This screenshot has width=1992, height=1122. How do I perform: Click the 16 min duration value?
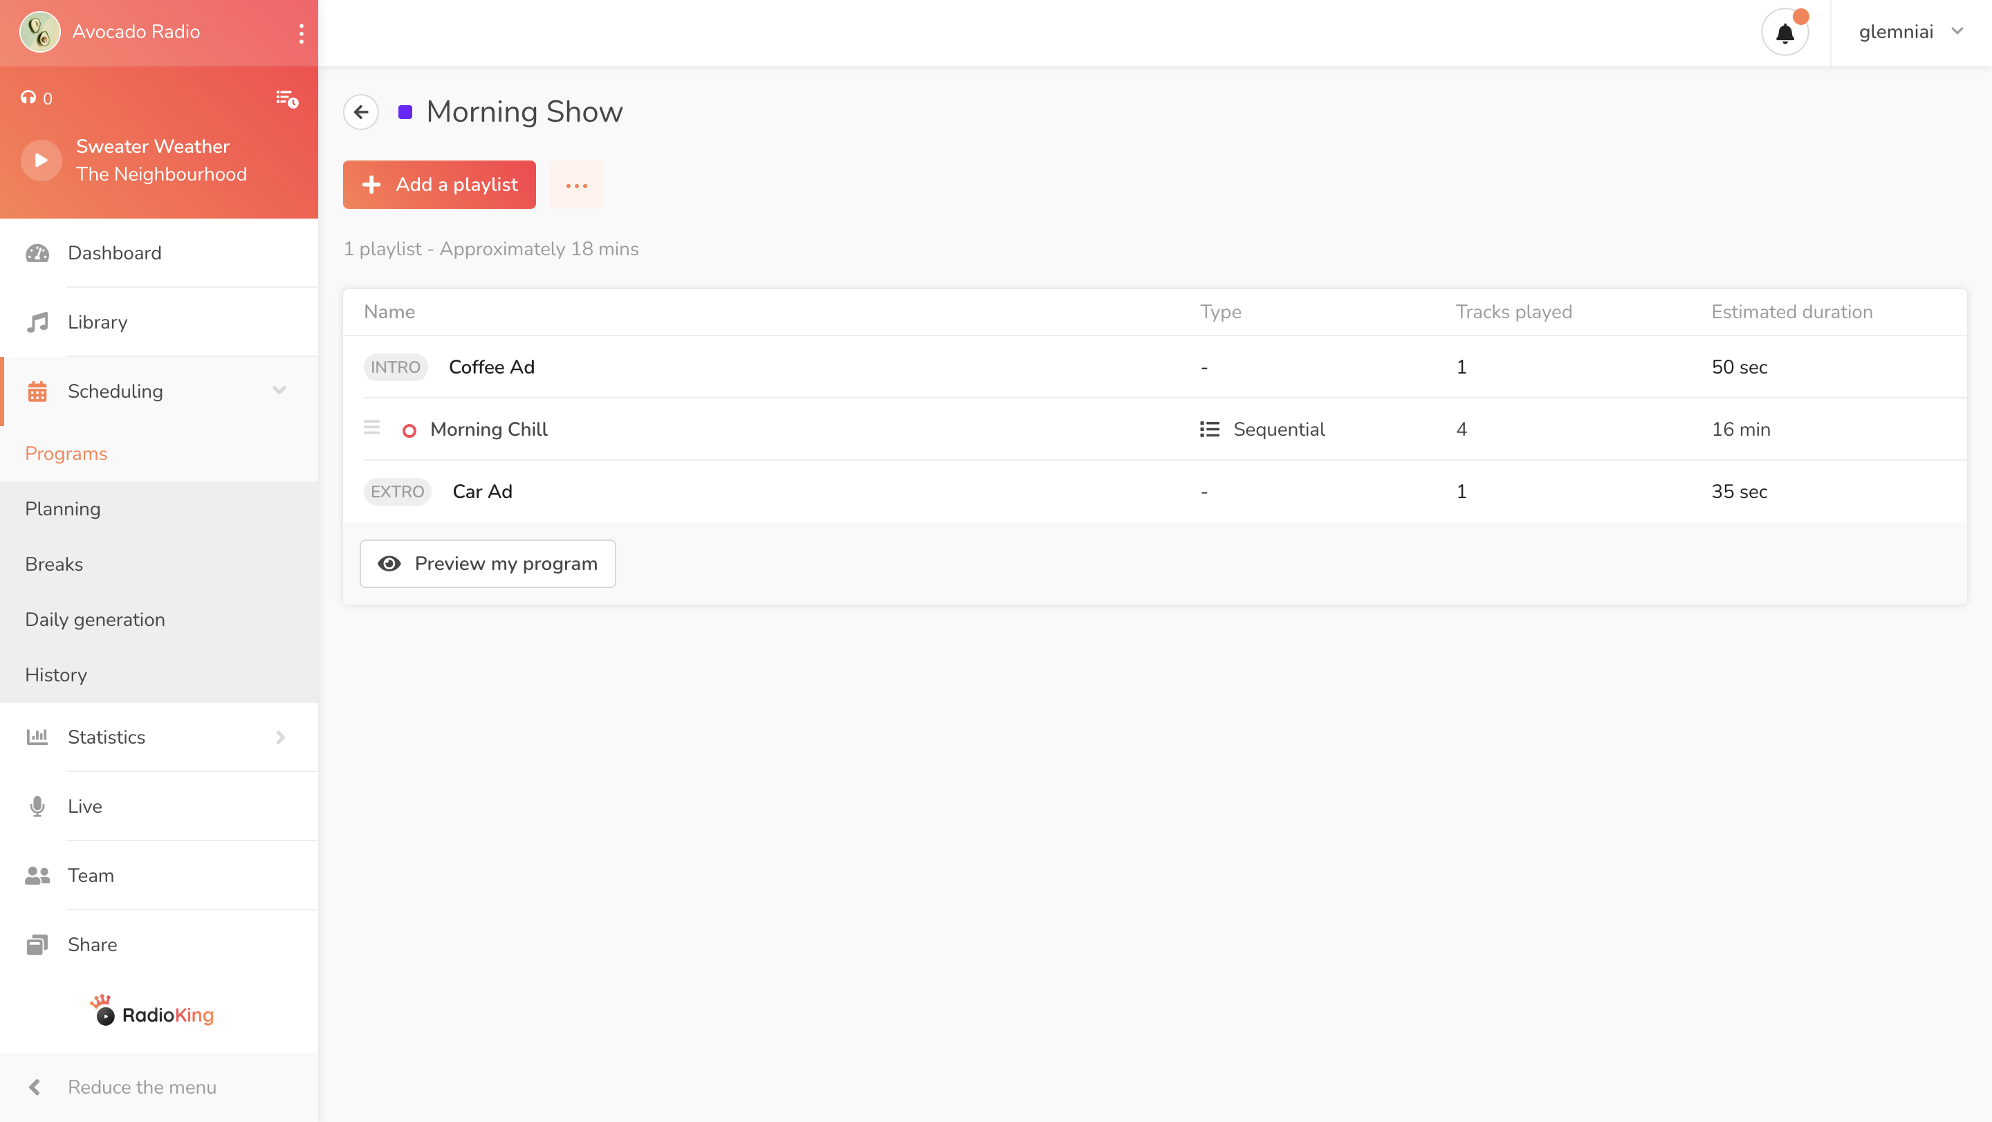coord(1741,429)
